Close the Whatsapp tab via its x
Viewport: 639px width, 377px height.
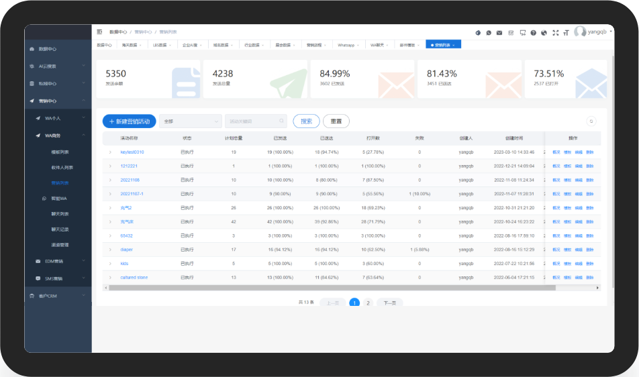click(358, 45)
